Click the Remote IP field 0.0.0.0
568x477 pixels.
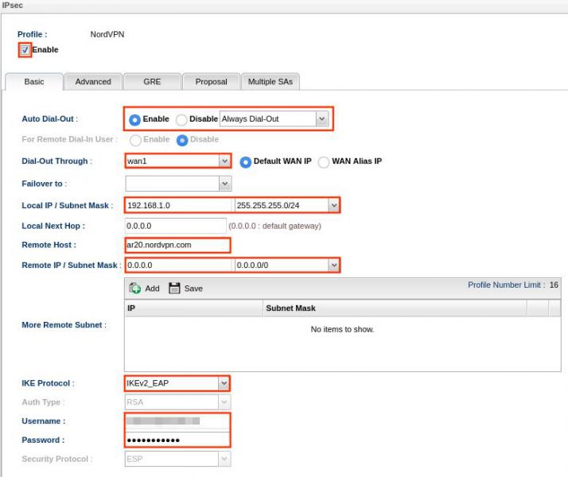[x=179, y=265]
